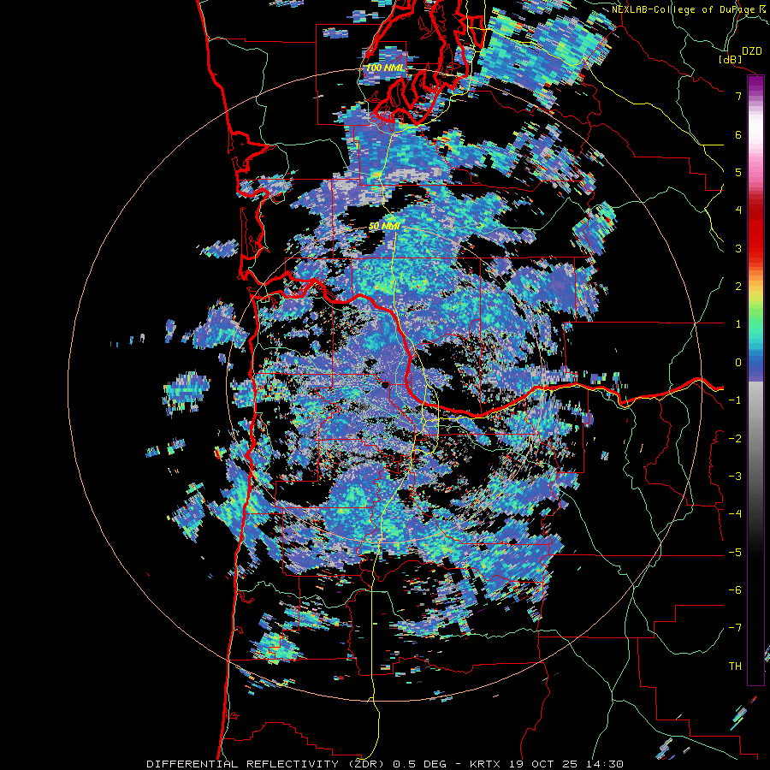This screenshot has width=770, height=770.
Task: Click the '1' value on color scale
Action: (x=738, y=324)
